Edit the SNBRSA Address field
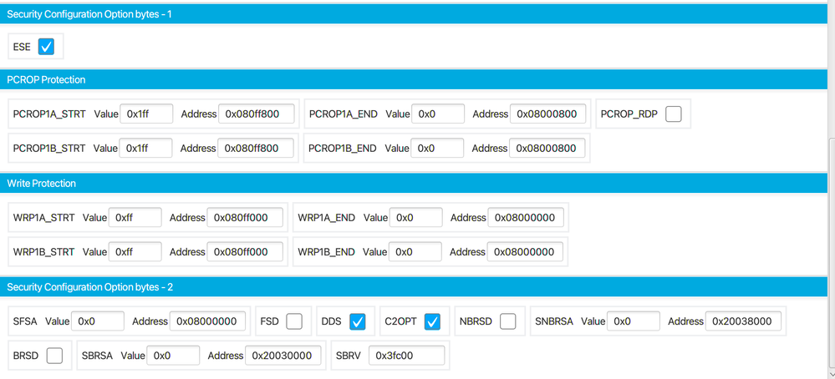835x379 pixels. (743, 321)
